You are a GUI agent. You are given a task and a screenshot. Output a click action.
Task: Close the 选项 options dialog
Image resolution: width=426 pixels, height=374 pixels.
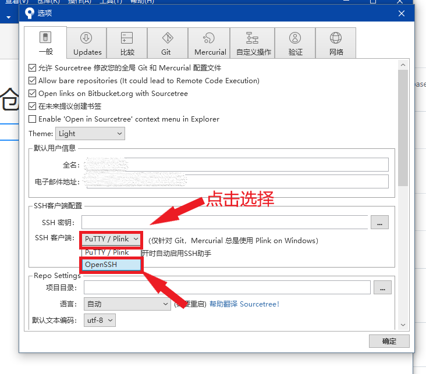402,13
